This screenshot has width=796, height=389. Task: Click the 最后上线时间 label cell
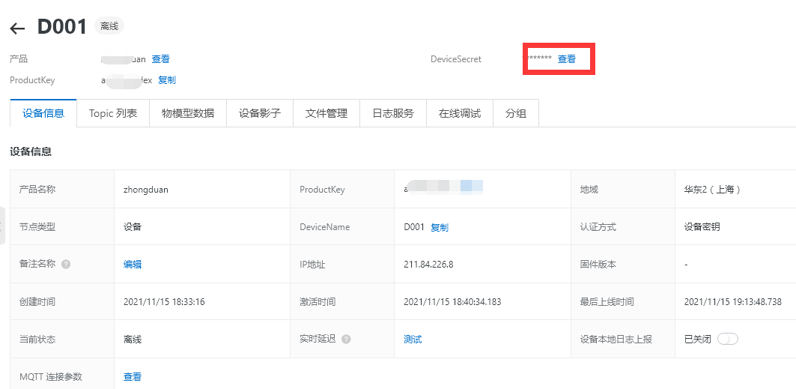pos(623,301)
